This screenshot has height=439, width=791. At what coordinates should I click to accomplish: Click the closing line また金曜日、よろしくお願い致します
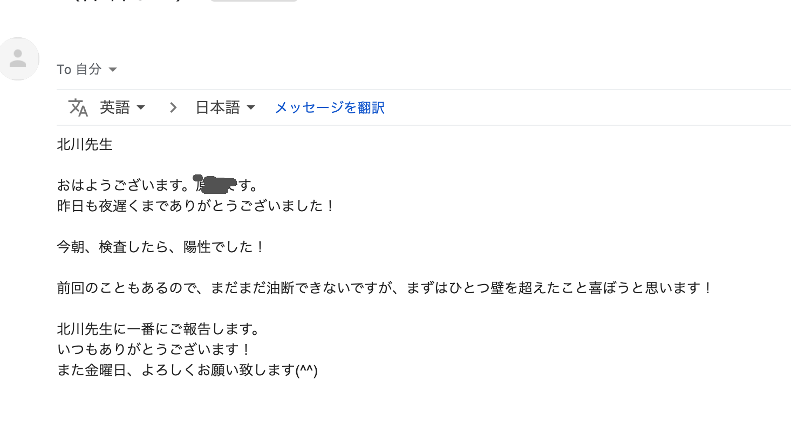coord(187,370)
